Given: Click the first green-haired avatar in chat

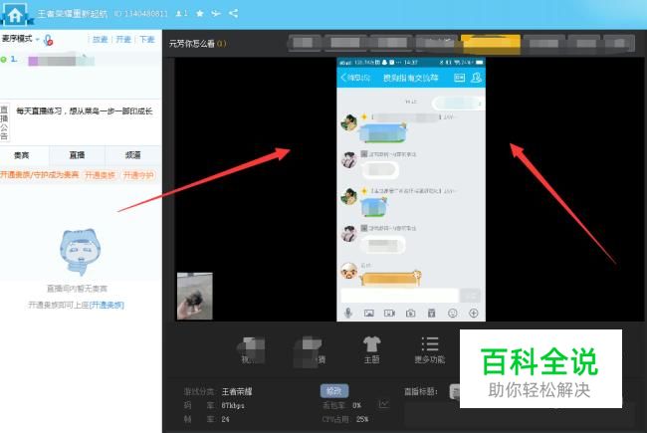Looking at the screenshot, I should tap(349, 122).
